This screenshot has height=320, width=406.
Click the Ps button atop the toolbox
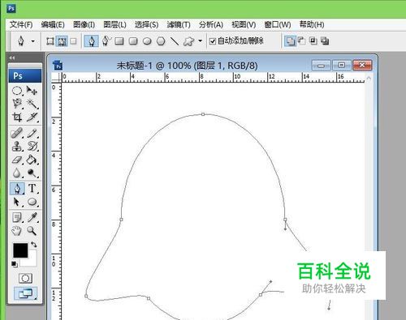point(25,75)
